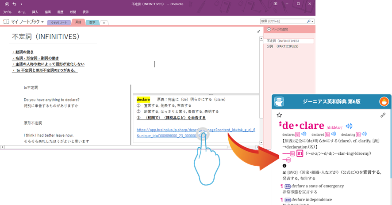Click the page title 不定詞 (INFINITIVES)
Image resolution: width=392 pixels, height=205 pixels.
click(46, 37)
